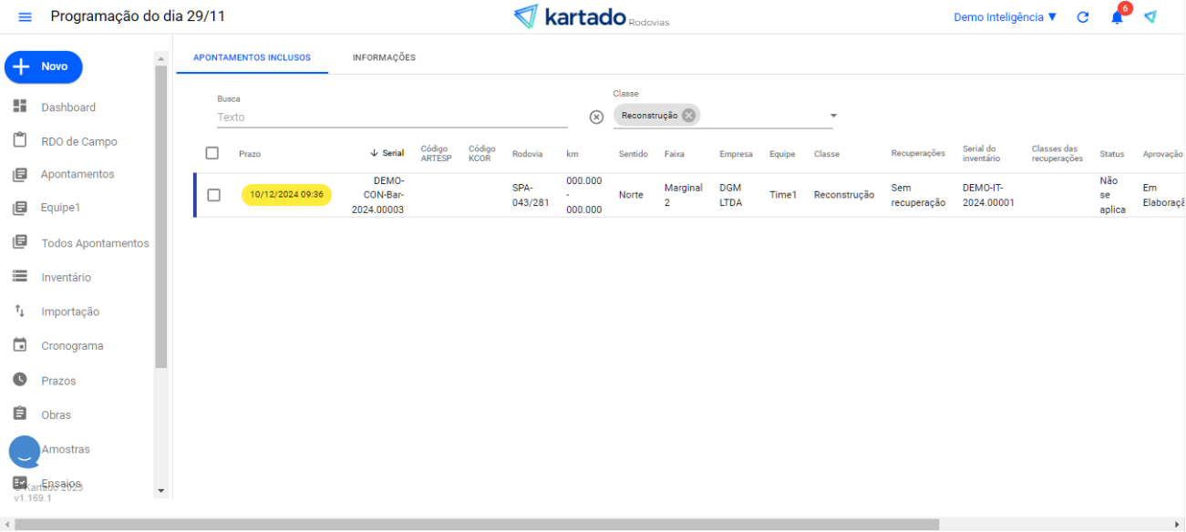
Task: Click the Prazos clock icon
Action: click(20, 380)
